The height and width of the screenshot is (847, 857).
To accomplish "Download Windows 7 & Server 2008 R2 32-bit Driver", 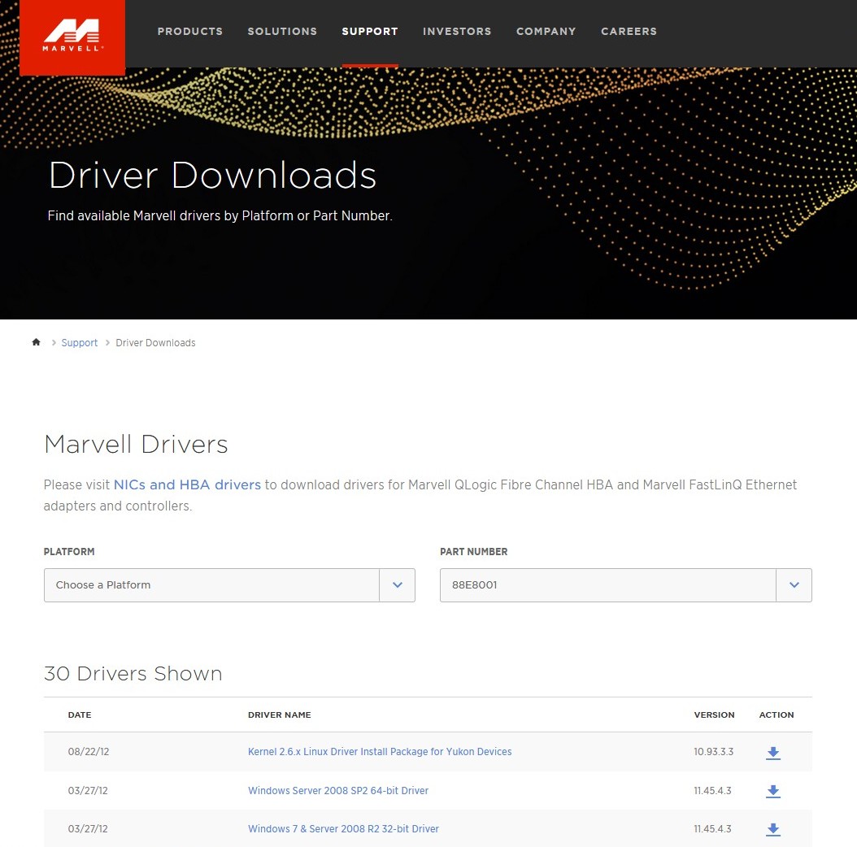I will coord(772,829).
